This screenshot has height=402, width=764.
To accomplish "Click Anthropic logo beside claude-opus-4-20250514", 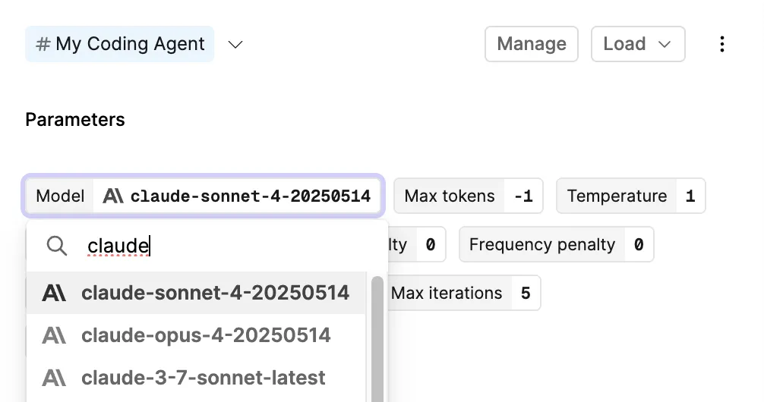I will point(54,335).
